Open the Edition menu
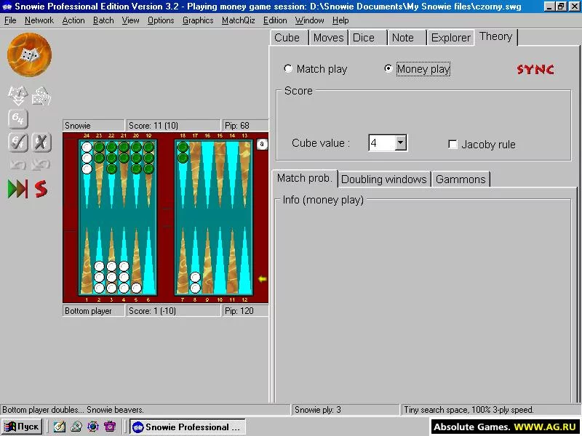This screenshot has width=582, height=436. (275, 20)
